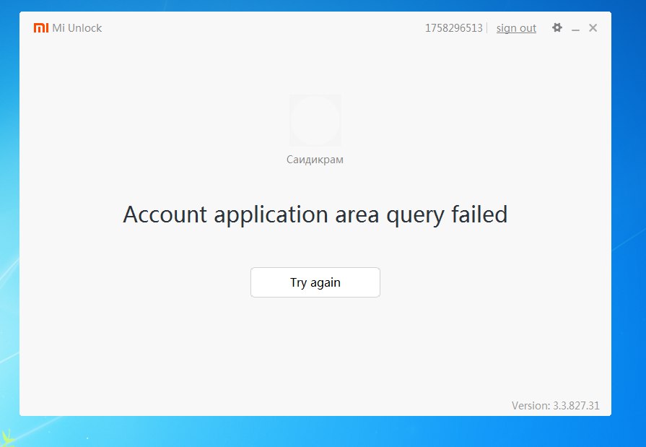The width and height of the screenshot is (646, 447).
Task: Click the empty title bar area of Mi Unlock
Action: (263, 27)
